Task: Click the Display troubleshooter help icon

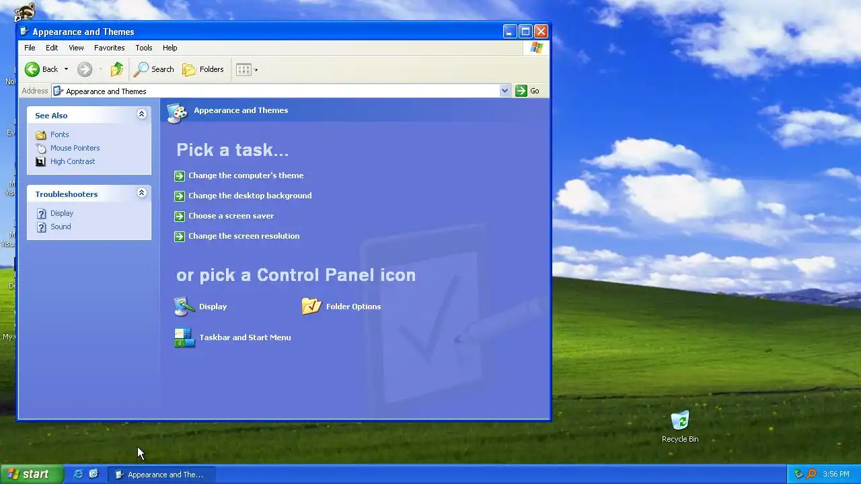Action: (41, 213)
